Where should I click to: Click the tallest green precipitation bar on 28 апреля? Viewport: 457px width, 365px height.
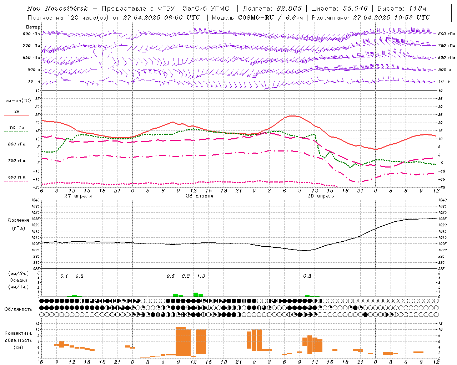tap(196, 294)
